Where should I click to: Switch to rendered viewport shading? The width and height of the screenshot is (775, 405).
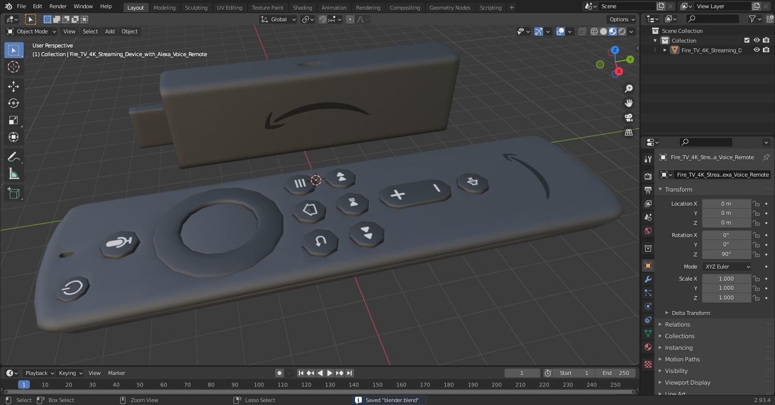[622, 31]
